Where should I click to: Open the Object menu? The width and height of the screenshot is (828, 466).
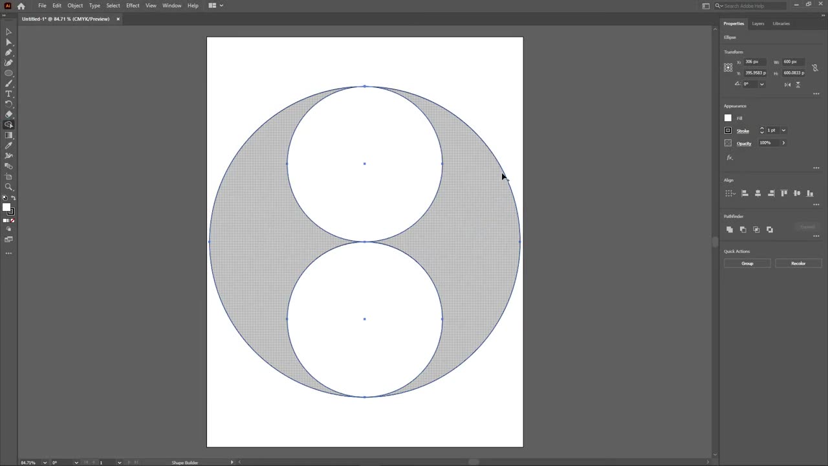pyautogui.click(x=75, y=6)
